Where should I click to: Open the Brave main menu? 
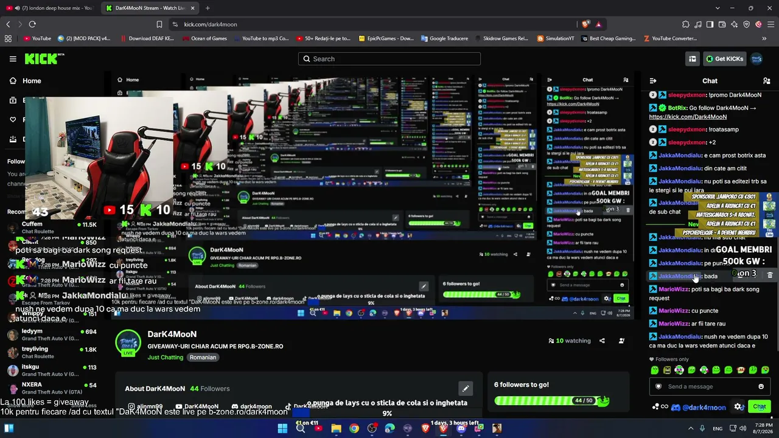(771, 24)
